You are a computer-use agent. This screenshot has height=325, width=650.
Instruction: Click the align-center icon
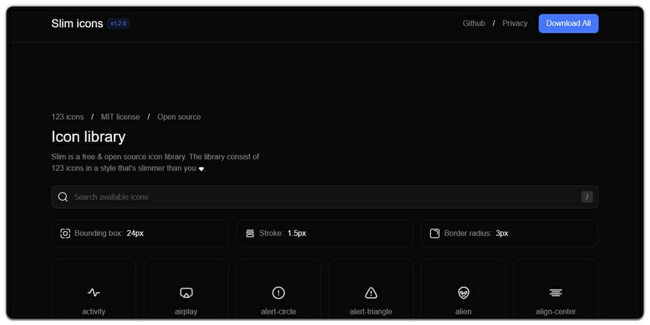pos(556,292)
